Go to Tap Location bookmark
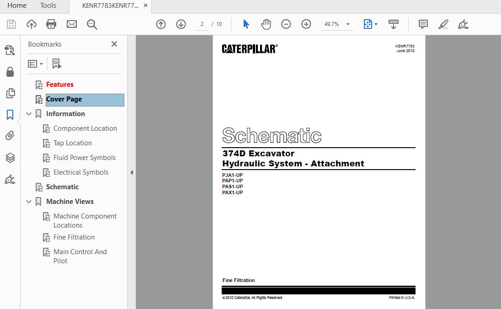The height and width of the screenshot is (309, 501). click(x=73, y=143)
